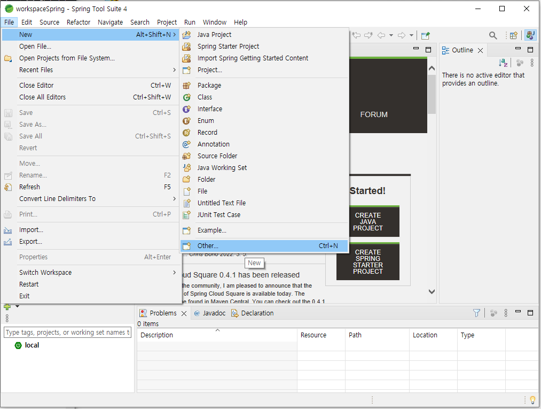This screenshot has width=541, height=409.
Task: Minimize the Problems view panel
Action: point(518,311)
